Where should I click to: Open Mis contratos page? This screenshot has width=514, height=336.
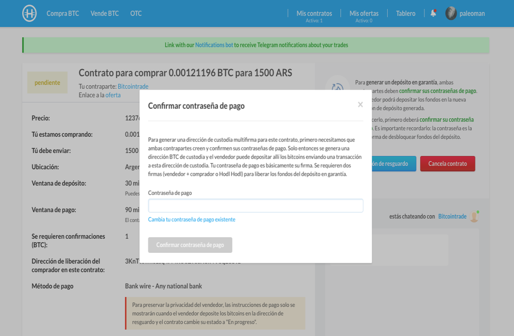point(314,13)
